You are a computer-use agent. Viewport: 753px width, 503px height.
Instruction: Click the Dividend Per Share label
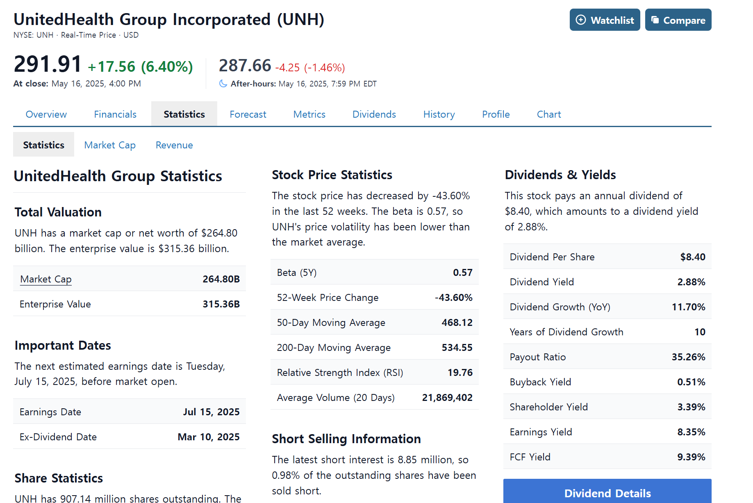552,257
